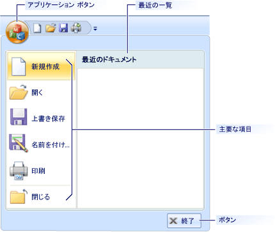Select 新規作成 from the menu

[x=41, y=66]
